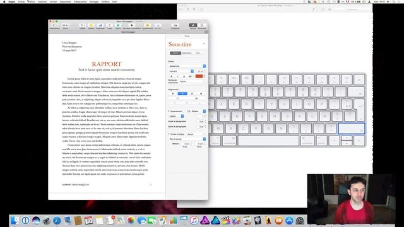This screenshot has width=404, height=227.
Task: Open the Pas de puces dropdown
Action: [187, 139]
